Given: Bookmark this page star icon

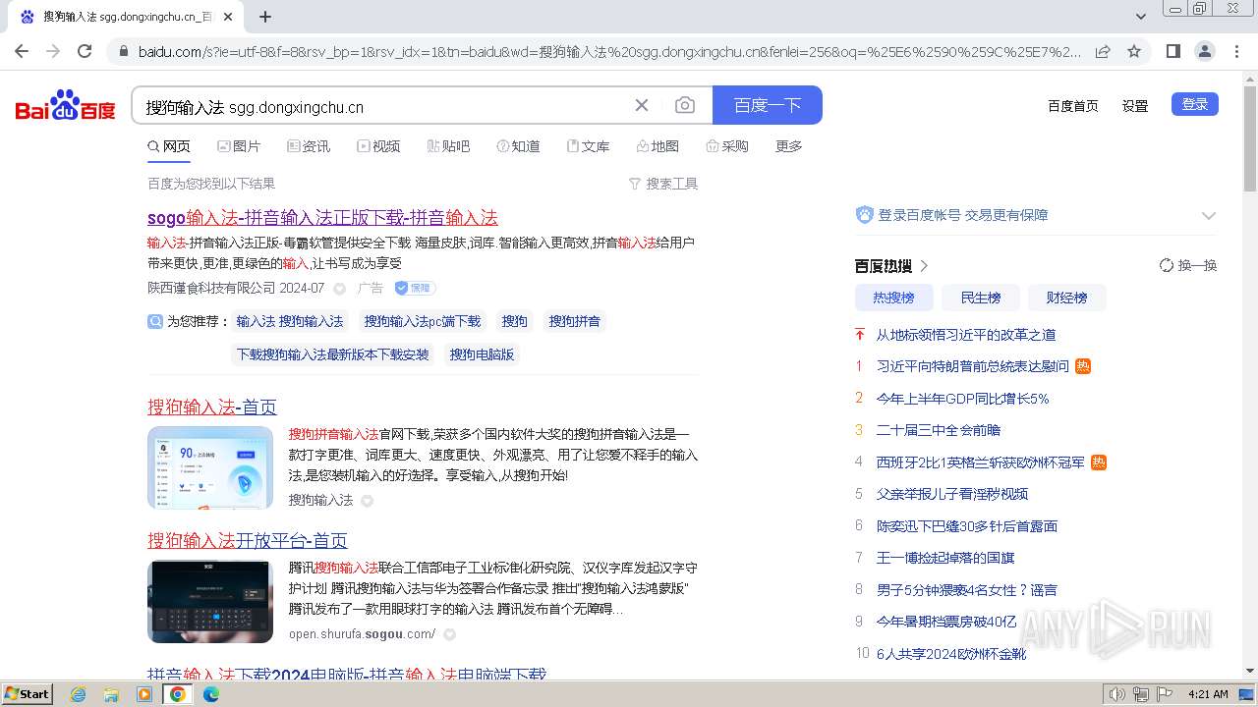Looking at the screenshot, I should tap(1134, 51).
